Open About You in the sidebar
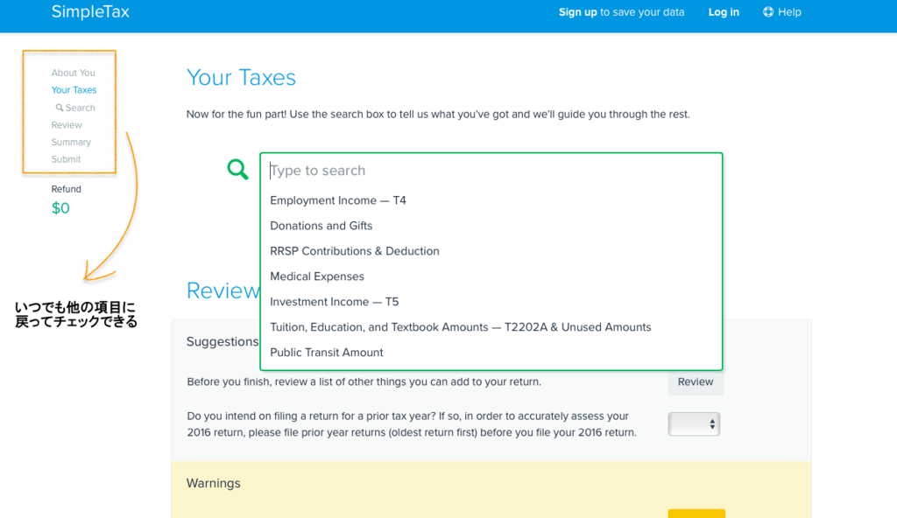 point(74,73)
